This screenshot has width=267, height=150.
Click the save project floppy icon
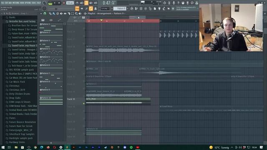183,3
